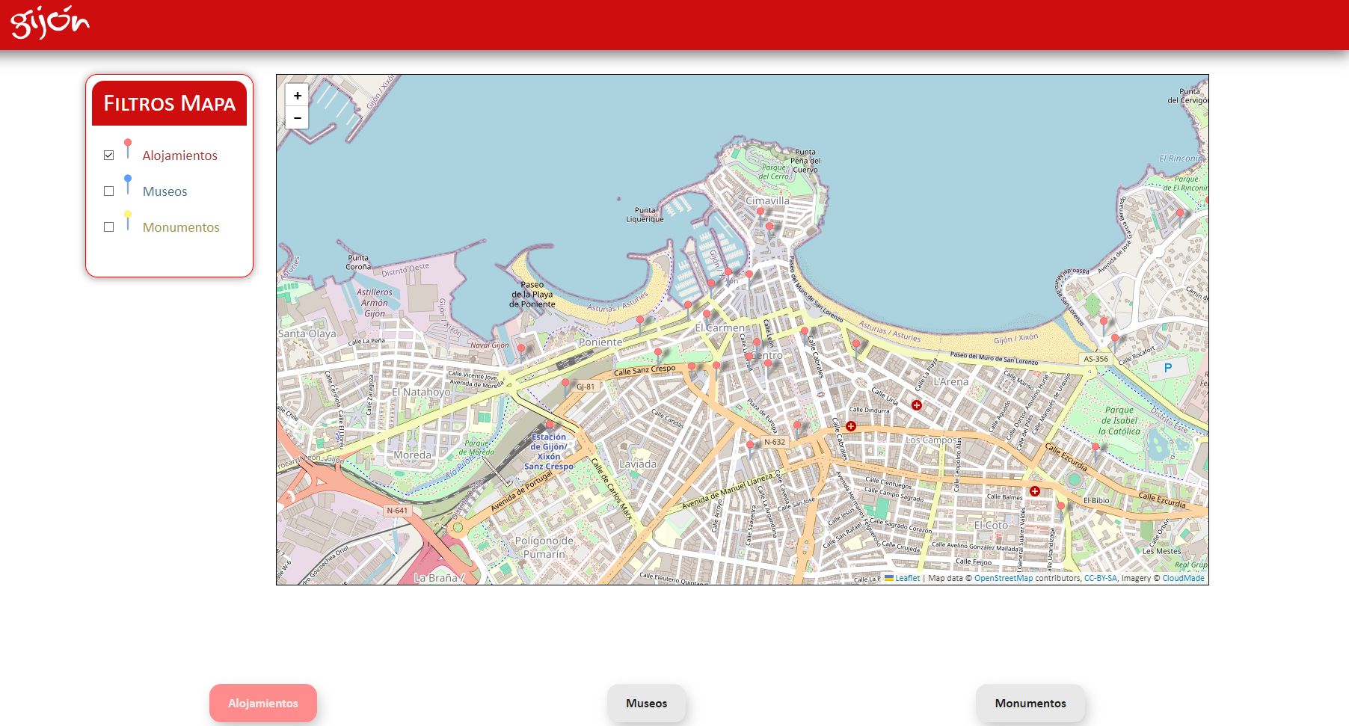Click the Gijón logo in the header
The height and width of the screenshot is (726, 1349).
click(49, 22)
